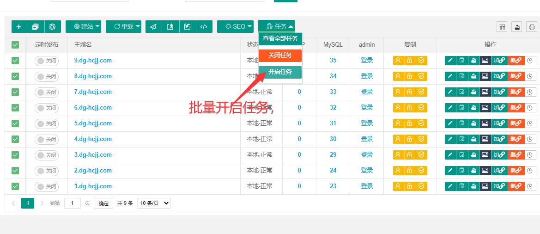Toggle scheduled publishing switch for 6.dg-hcjj.com
Screen dimensions: 540x234
pyautogui.click(x=47, y=108)
